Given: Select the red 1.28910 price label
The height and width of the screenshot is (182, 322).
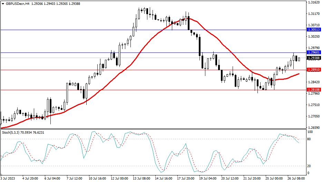Looking at the screenshot, I should [x=314, y=70].
